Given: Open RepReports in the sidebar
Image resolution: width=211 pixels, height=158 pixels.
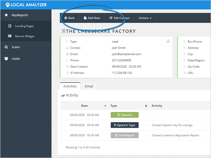Looking at the screenshot, I should click(20, 15).
